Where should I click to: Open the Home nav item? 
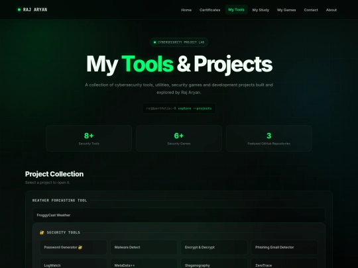tap(186, 10)
